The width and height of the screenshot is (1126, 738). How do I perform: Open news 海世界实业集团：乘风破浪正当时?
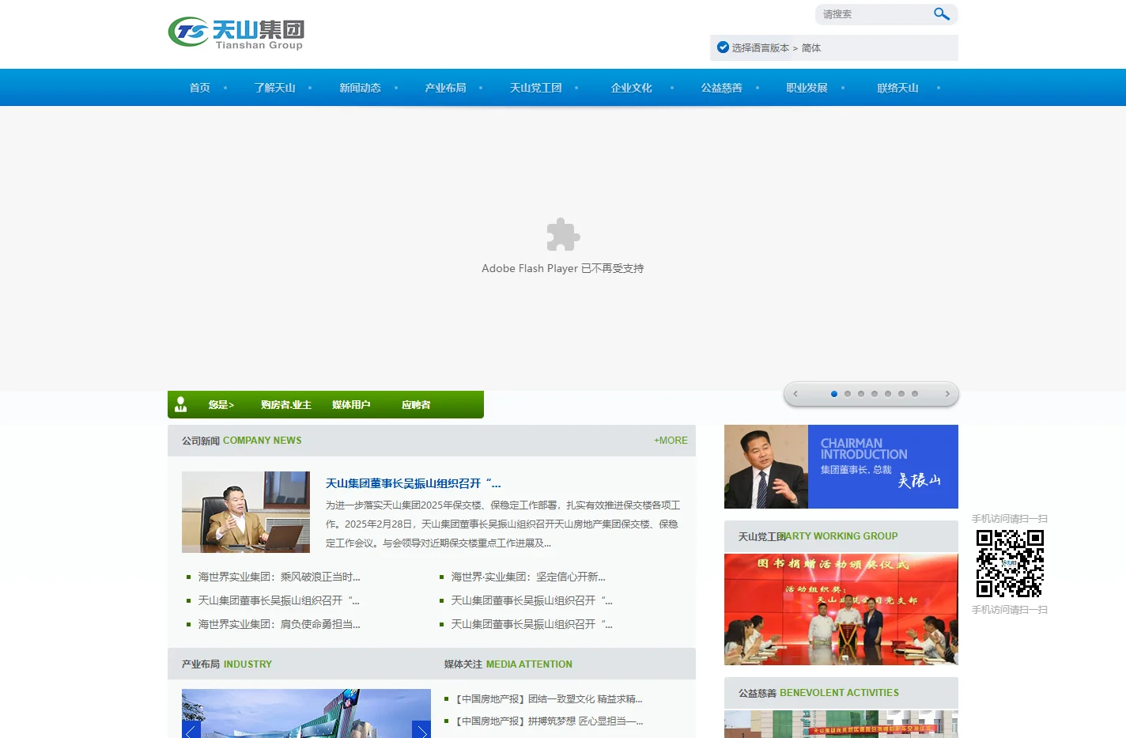(279, 577)
